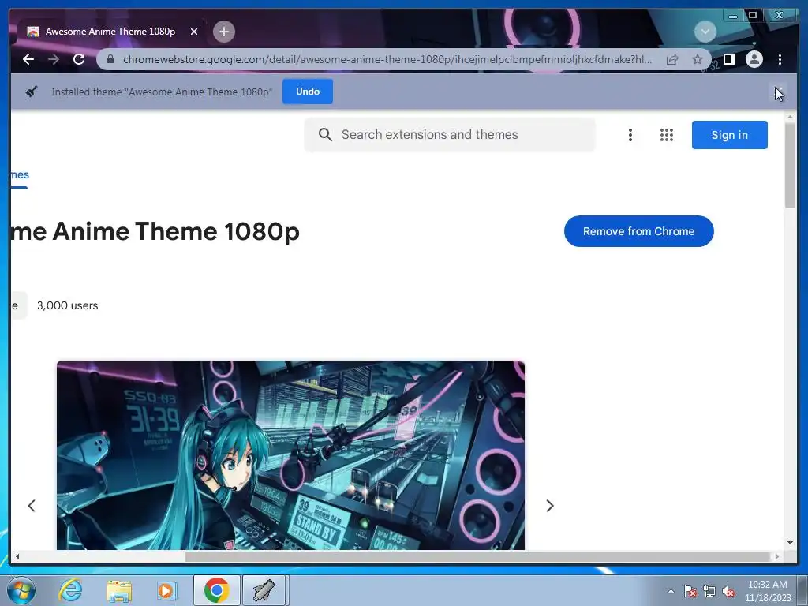Viewport: 808px width, 606px height.
Task: Click the forward navigation arrow
Action: [54, 59]
